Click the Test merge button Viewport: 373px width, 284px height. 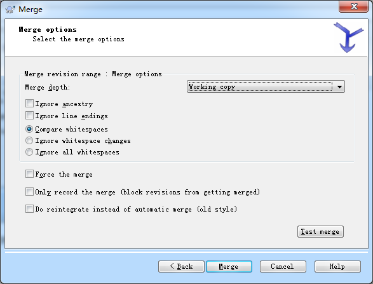320,232
